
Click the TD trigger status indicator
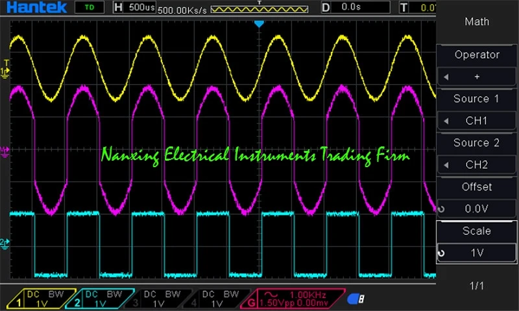[90, 7]
